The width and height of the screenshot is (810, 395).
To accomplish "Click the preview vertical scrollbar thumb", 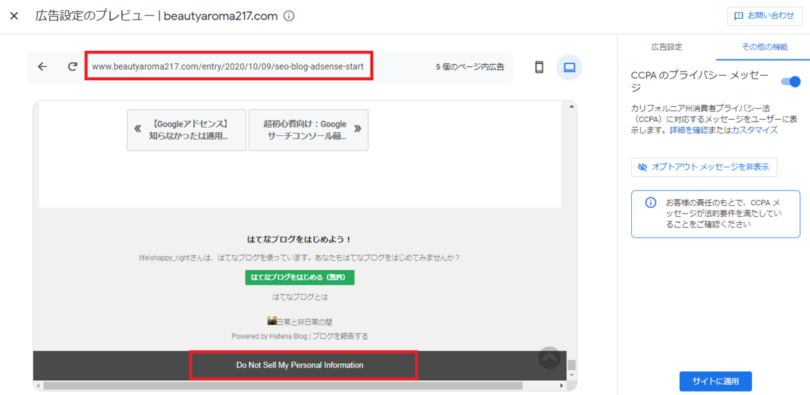I will tap(572, 365).
